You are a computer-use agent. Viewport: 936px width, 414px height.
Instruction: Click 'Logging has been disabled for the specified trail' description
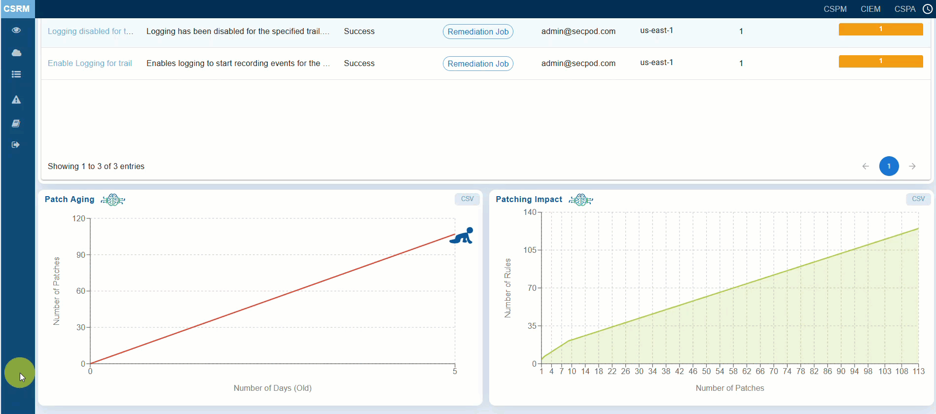[238, 31]
